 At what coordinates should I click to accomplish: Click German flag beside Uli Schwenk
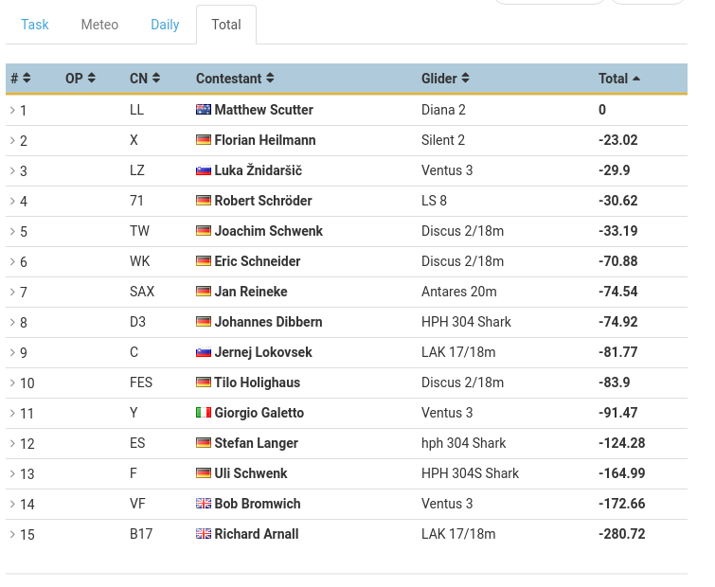(x=204, y=473)
